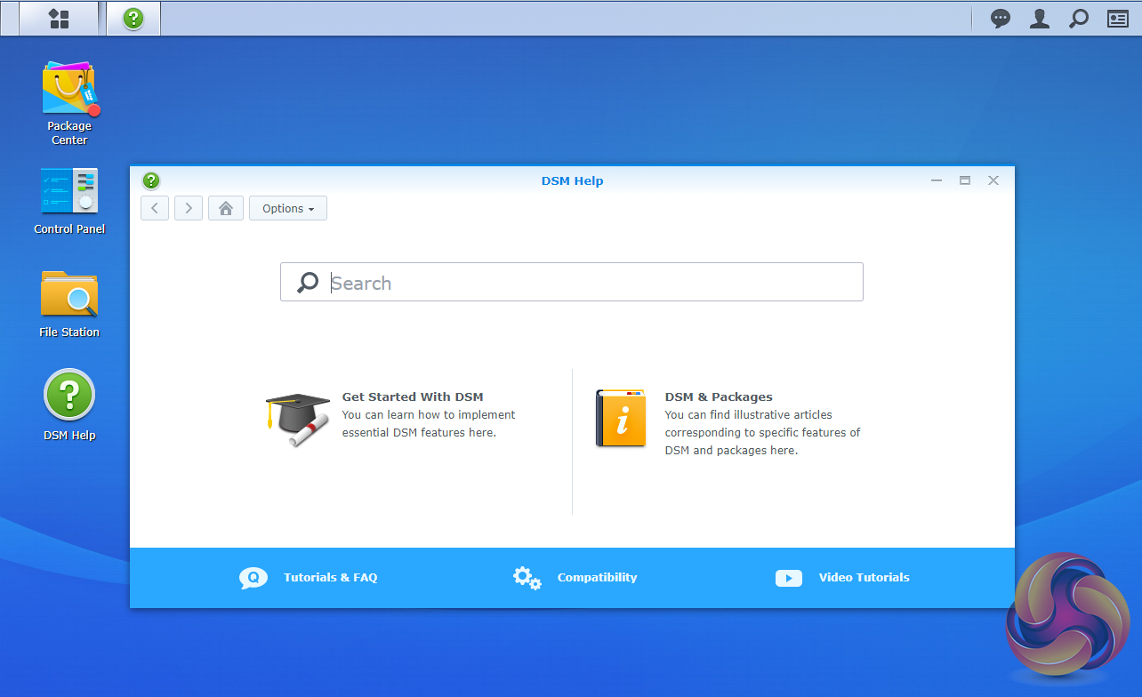
Task: Show the widgets panel icon
Action: pos(1118,19)
